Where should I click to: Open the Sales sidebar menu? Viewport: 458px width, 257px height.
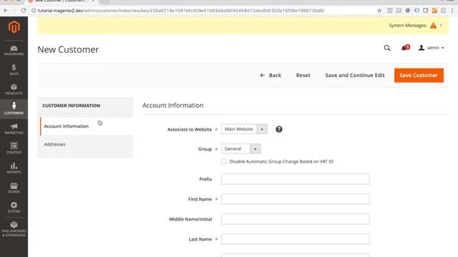click(14, 70)
